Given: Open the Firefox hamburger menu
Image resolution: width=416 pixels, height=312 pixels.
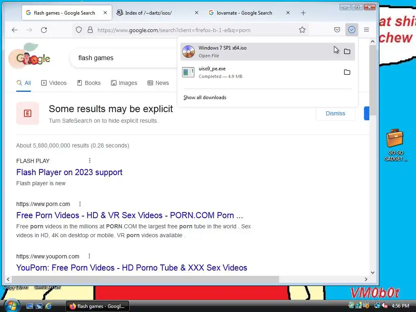Looking at the screenshot, I should [x=366, y=30].
